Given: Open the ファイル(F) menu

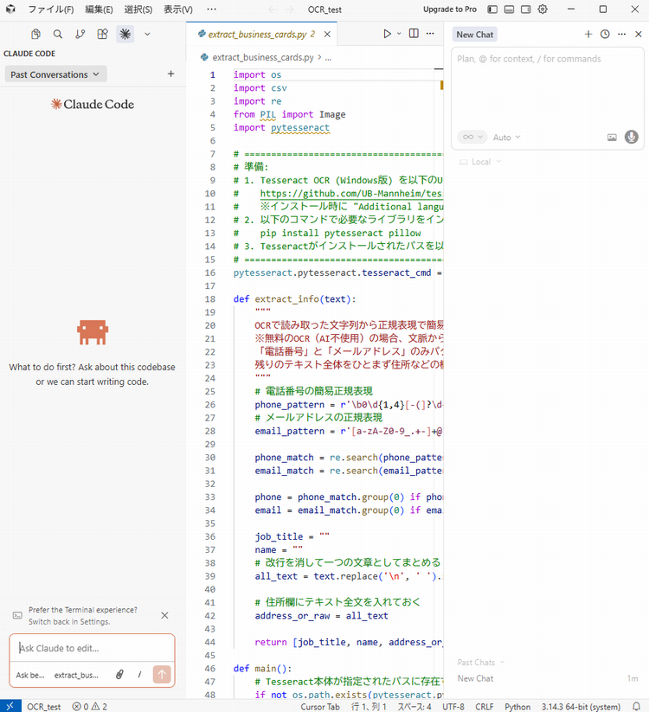Looking at the screenshot, I should click(x=50, y=10).
